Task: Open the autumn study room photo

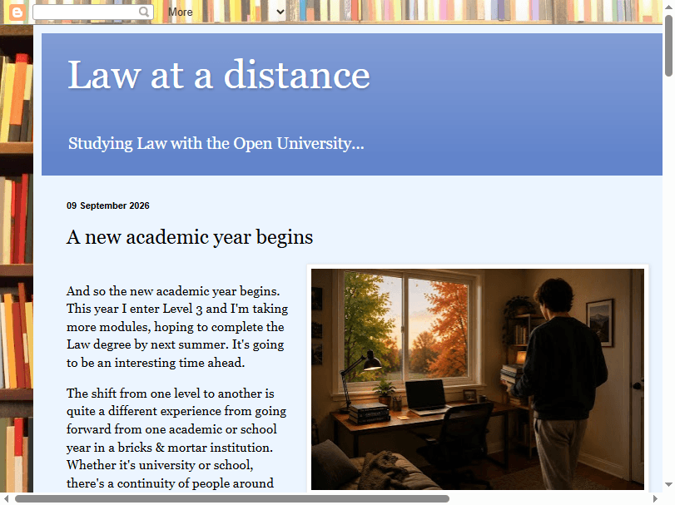Action: tap(478, 379)
